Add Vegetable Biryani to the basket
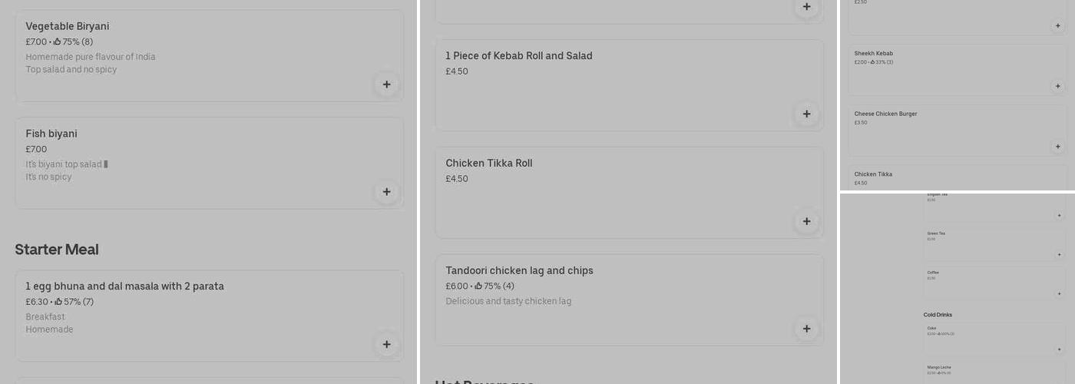Image resolution: width=1075 pixels, height=384 pixels. tap(386, 84)
